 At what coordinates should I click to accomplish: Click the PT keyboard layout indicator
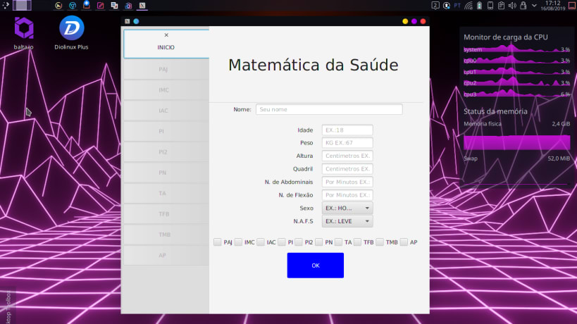coord(457,6)
